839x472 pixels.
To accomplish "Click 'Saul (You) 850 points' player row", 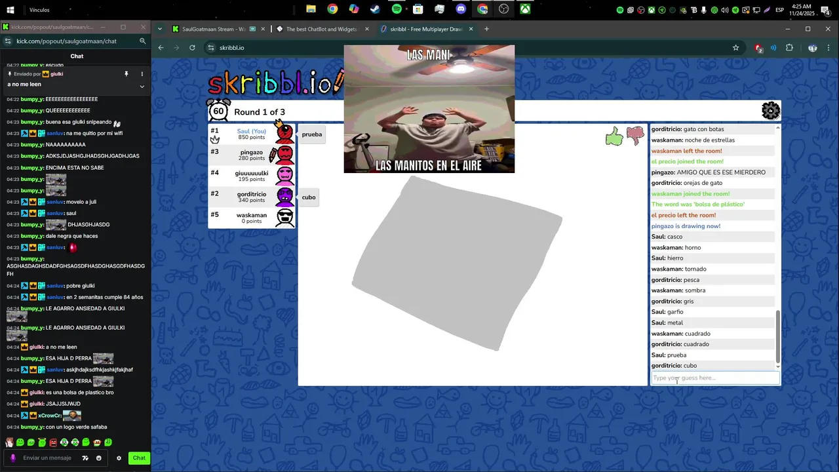I will click(x=252, y=134).
